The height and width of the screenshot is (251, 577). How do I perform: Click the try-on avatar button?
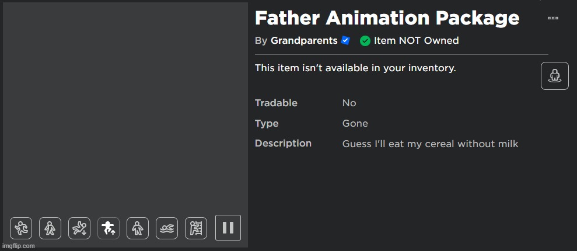tap(555, 76)
